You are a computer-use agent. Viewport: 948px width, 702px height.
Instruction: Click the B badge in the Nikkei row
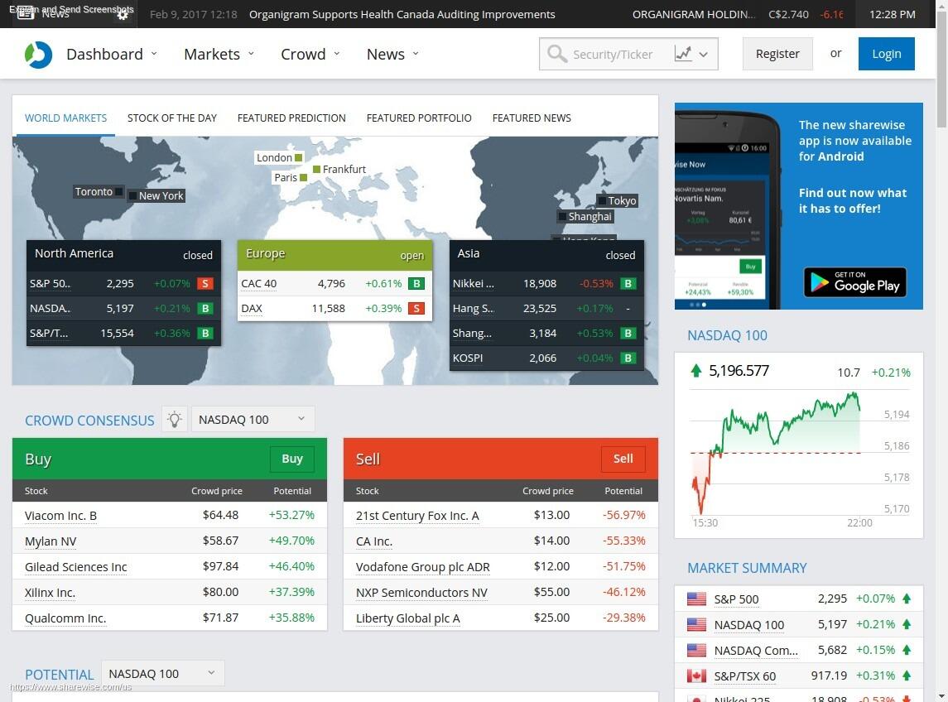pos(628,284)
